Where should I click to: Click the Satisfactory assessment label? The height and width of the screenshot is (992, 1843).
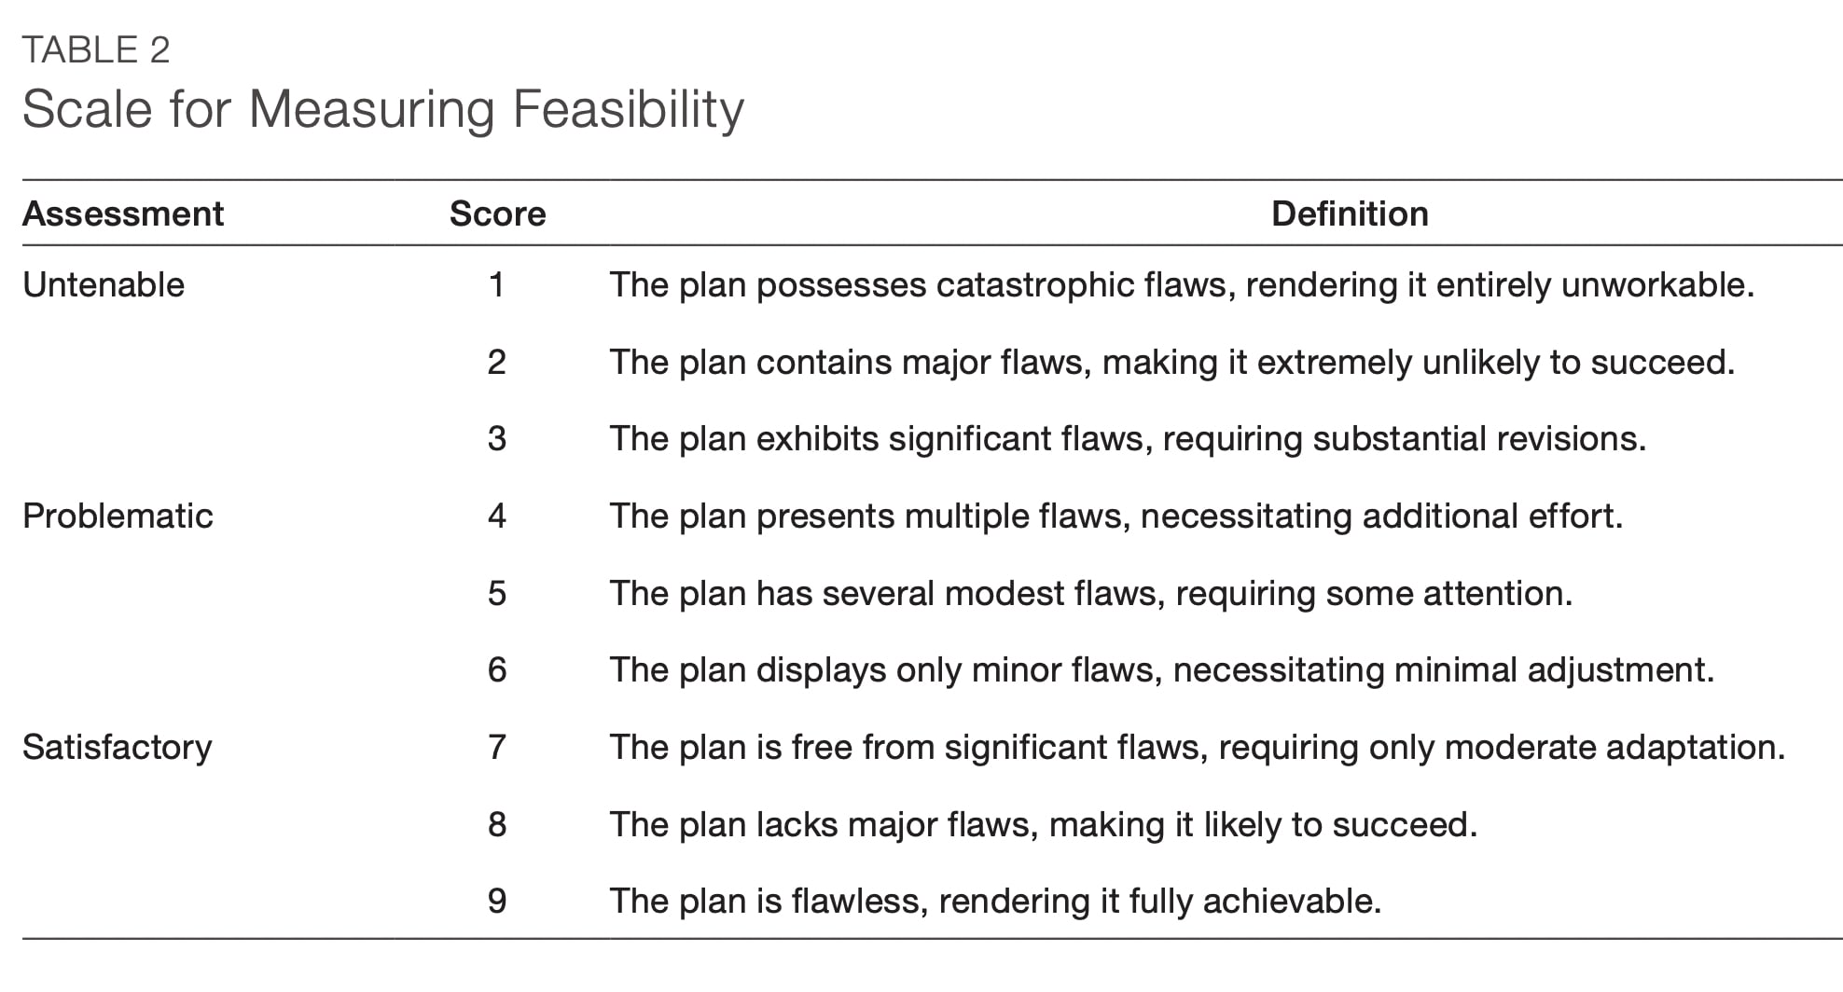(118, 748)
